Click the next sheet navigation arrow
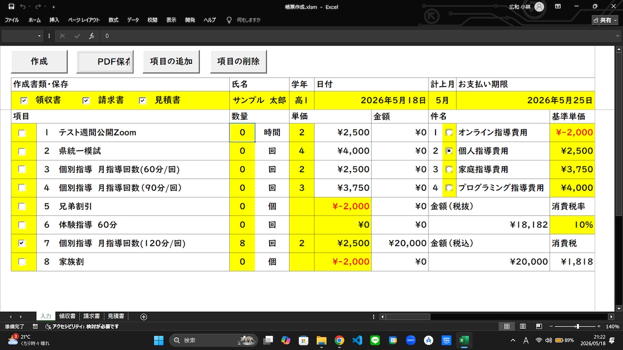The width and height of the screenshot is (623, 350). coord(20,317)
